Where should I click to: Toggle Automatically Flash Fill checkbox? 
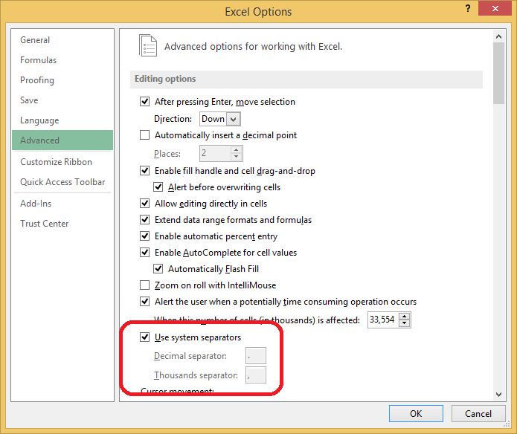[x=158, y=269]
